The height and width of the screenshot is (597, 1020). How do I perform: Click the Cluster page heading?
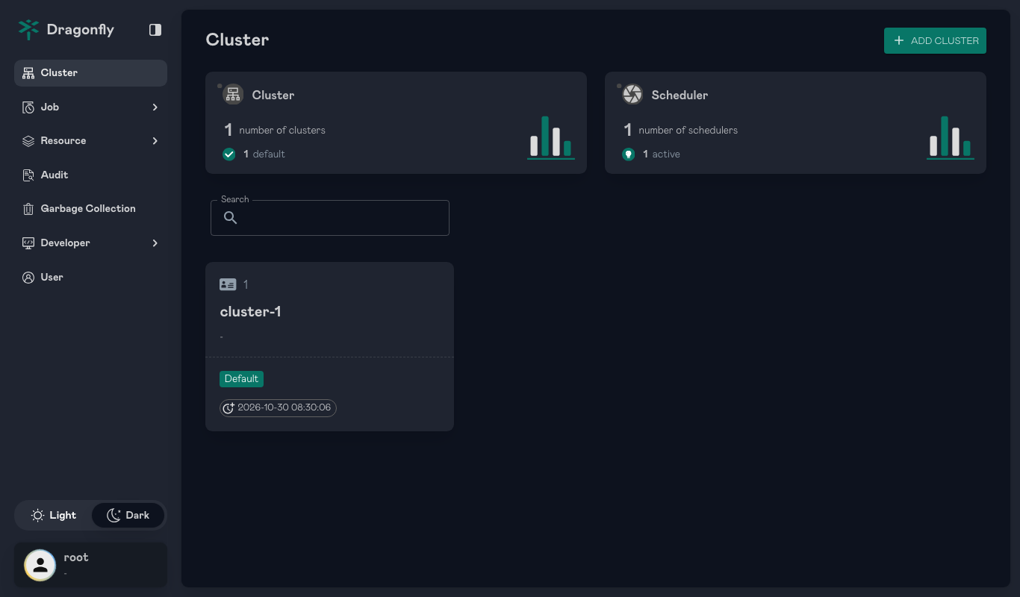237,40
